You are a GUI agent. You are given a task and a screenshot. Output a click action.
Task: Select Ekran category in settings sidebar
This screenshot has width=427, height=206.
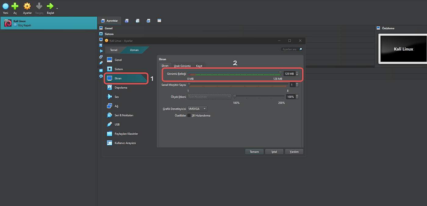point(126,79)
